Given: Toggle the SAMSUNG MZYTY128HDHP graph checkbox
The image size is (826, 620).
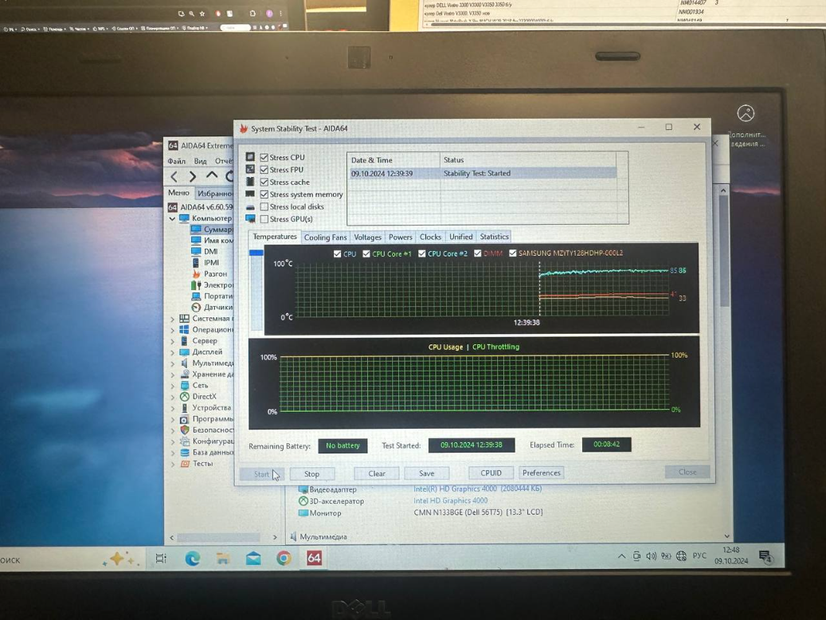Looking at the screenshot, I should [512, 253].
